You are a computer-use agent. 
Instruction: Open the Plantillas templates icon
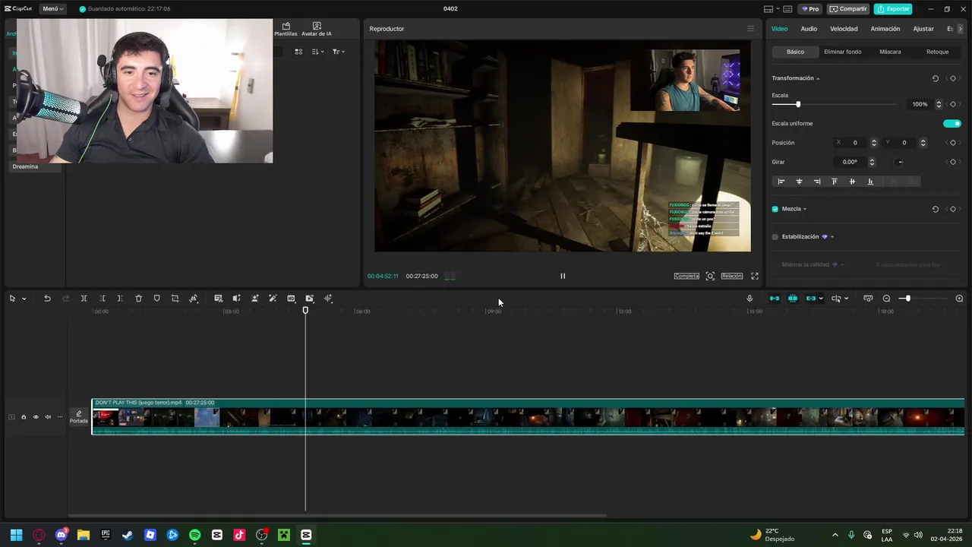286,29
